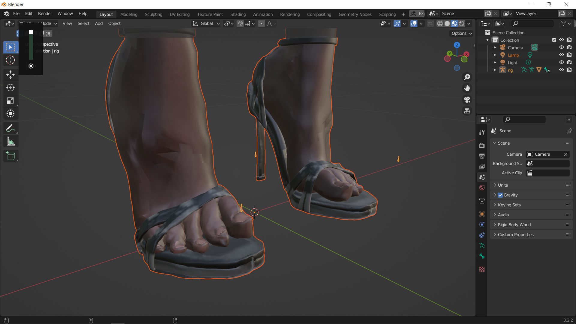This screenshot has height=324, width=576.
Task: Open the Global transform orientation dropdown
Action: click(206, 23)
